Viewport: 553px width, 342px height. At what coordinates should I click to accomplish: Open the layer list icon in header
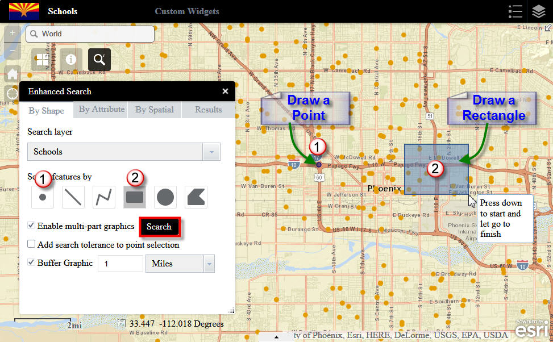tap(539, 11)
